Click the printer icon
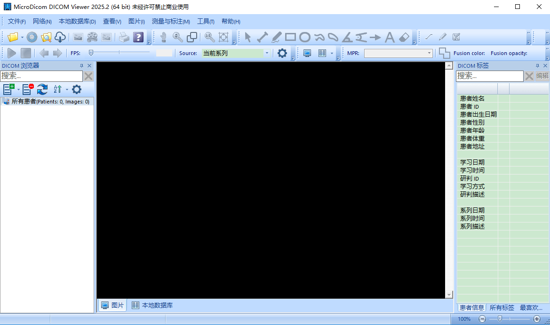550x325 pixels. (x=124, y=37)
